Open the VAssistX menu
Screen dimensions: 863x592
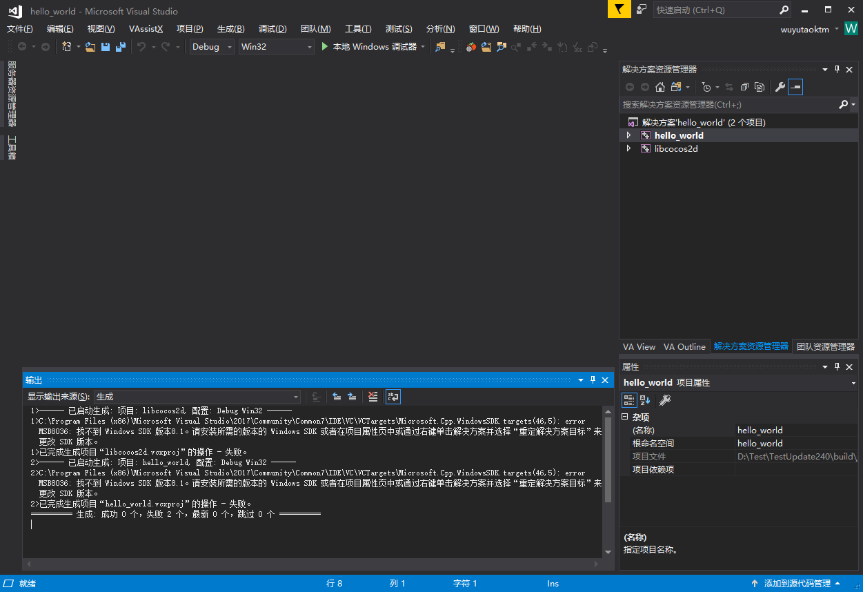(x=146, y=29)
